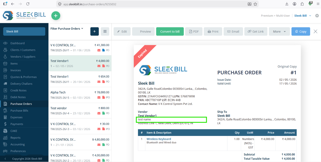321x162 pixels.
Task: Click Clients / Customers sidebar icon
Action: [x=5, y=50]
